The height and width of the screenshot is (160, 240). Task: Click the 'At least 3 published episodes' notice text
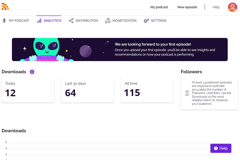[x=212, y=93]
